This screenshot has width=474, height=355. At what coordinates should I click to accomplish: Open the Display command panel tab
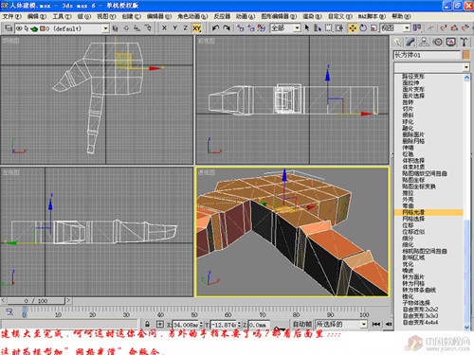pyautogui.click(x=451, y=43)
